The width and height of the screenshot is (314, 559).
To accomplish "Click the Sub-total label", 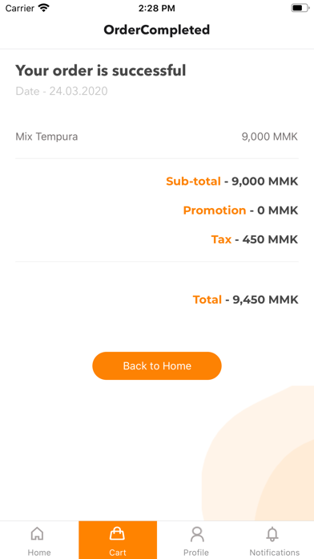I will point(193,182).
